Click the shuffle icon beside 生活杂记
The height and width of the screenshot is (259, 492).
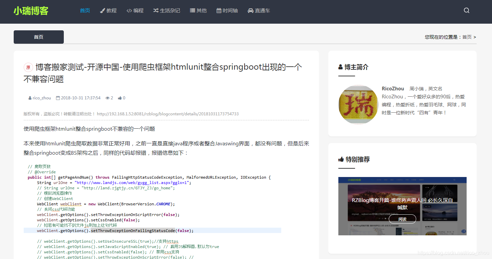click(x=156, y=11)
